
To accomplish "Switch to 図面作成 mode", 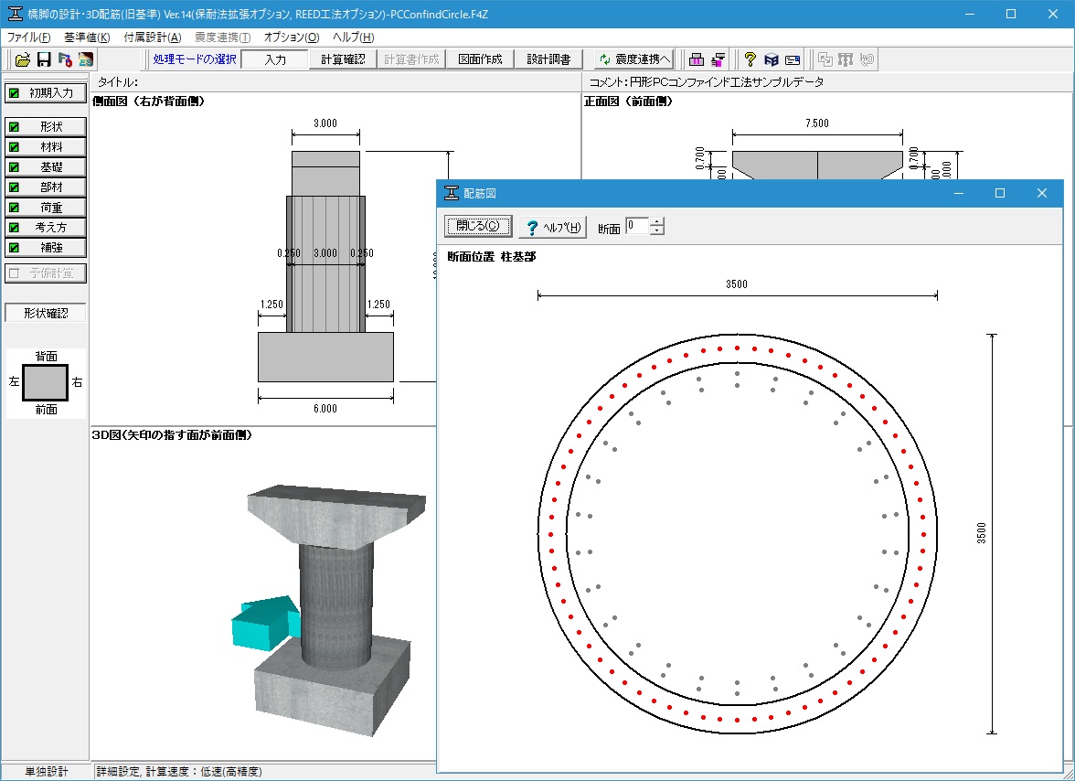I will [480, 59].
